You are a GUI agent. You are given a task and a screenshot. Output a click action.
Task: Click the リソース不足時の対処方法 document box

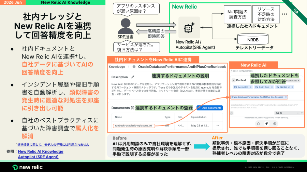tap(266, 14)
